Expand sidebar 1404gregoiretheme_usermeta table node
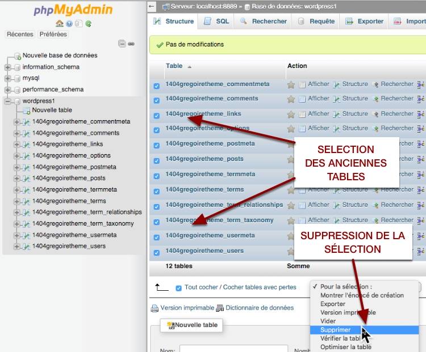 pyautogui.click(x=16, y=235)
